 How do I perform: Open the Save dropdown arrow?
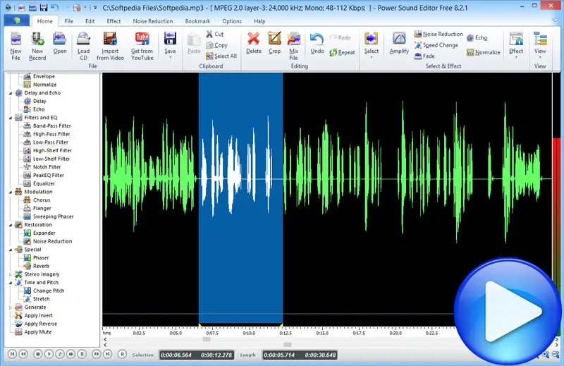click(170, 58)
